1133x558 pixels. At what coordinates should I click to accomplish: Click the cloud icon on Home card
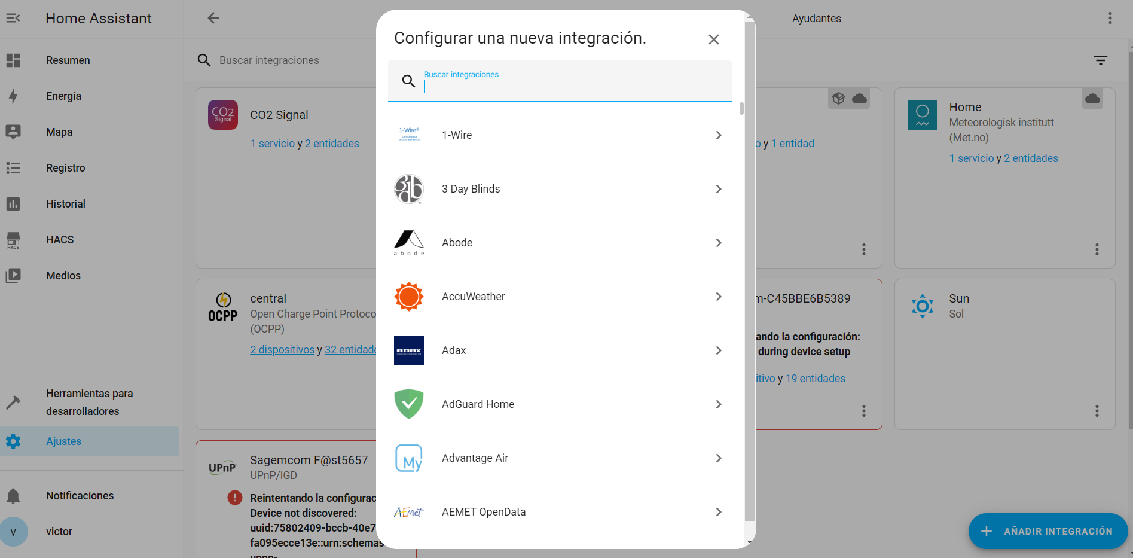(x=1092, y=99)
